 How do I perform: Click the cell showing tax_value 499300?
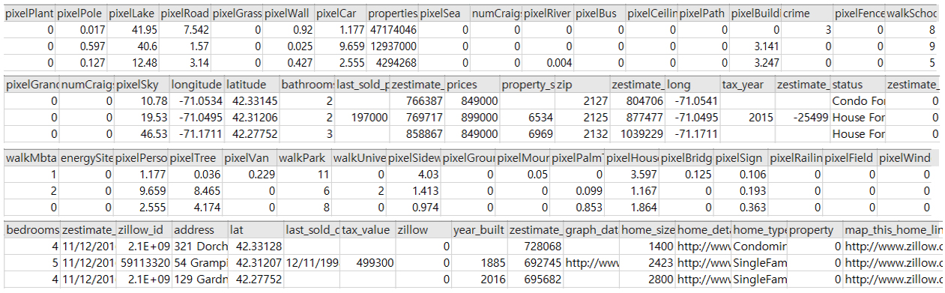pos(367,262)
